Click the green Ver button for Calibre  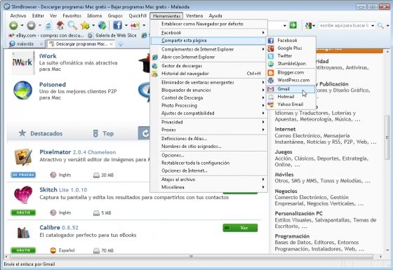tap(240, 228)
